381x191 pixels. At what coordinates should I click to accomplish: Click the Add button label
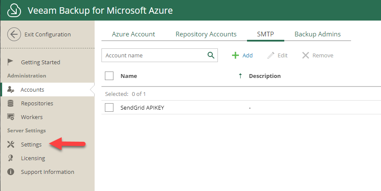[x=247, y=55]
